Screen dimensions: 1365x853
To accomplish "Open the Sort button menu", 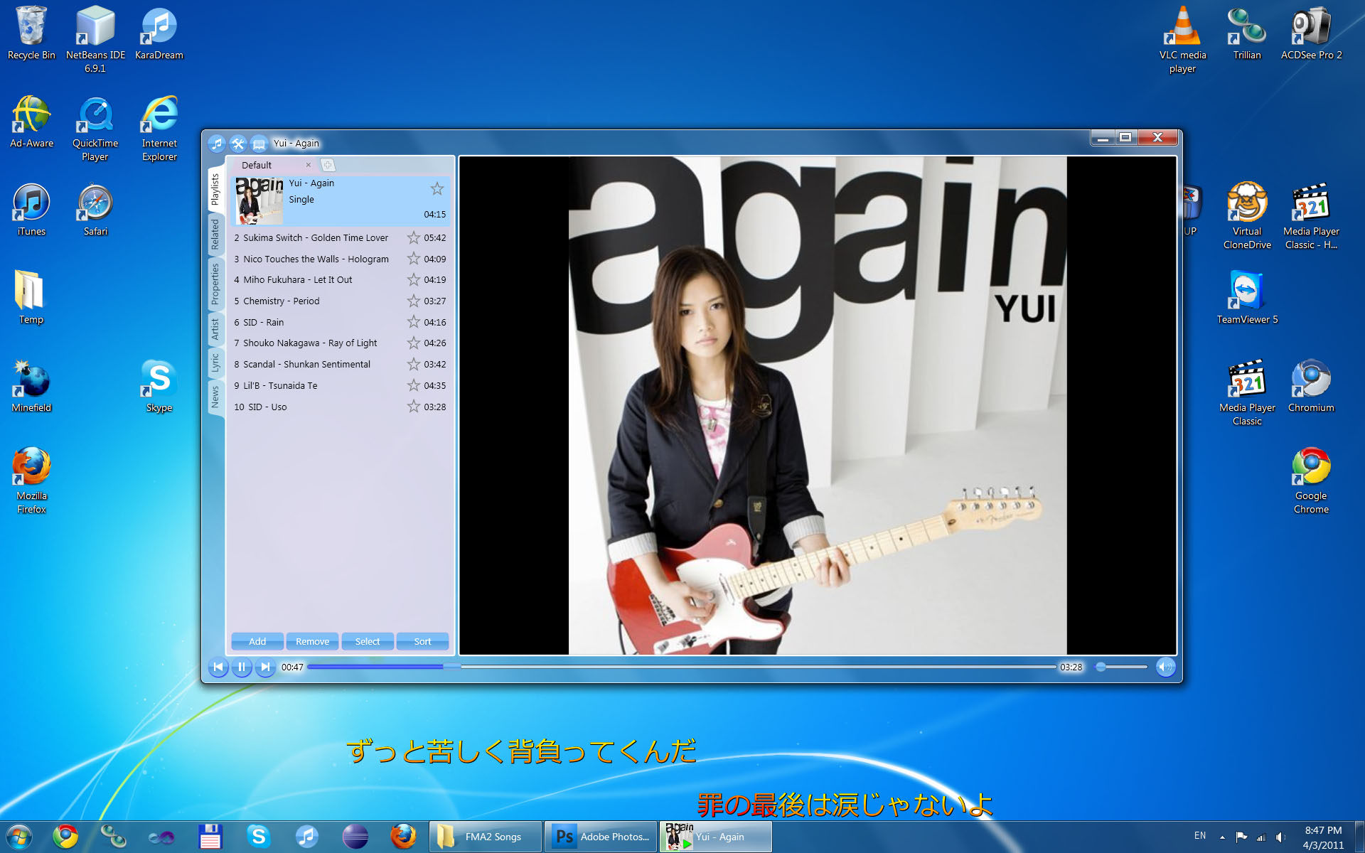I will (x=422, y=641).
